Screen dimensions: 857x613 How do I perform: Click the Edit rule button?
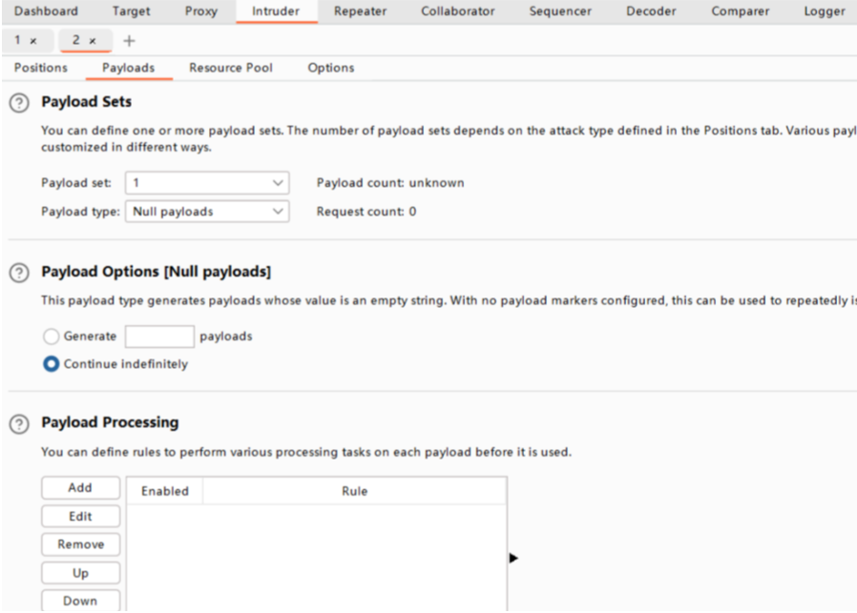tap(80, 516)
